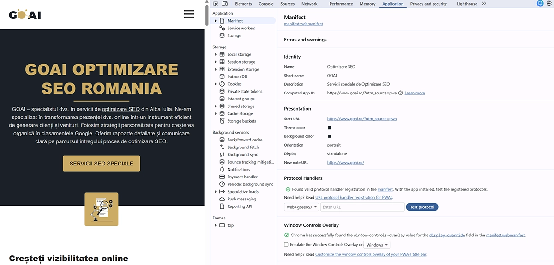
Task: Open Service workers gears icon
Action: tap(222, 28)
